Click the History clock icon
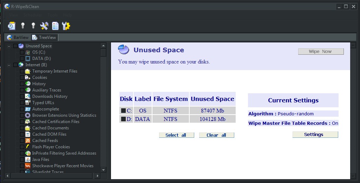This screenshot has width=360, height=183. click(28, 83)
